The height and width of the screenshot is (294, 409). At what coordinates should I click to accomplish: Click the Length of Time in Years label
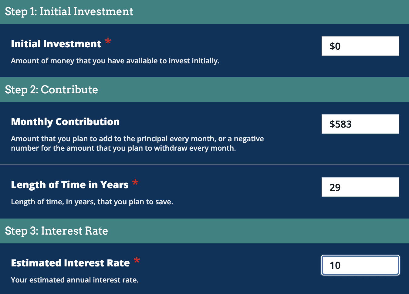[69, 185]
